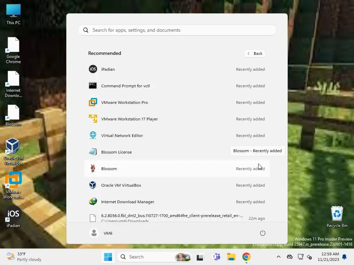Click "22m ago" timestamp on the file entry
Screen dimensions: 354x265
(257, 218)
